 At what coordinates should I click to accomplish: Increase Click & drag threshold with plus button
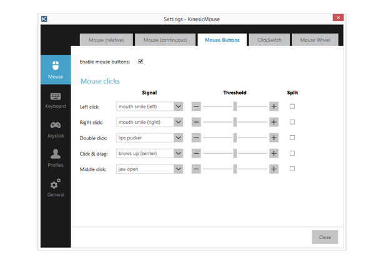pyautogui.click(x=274, y=153)
